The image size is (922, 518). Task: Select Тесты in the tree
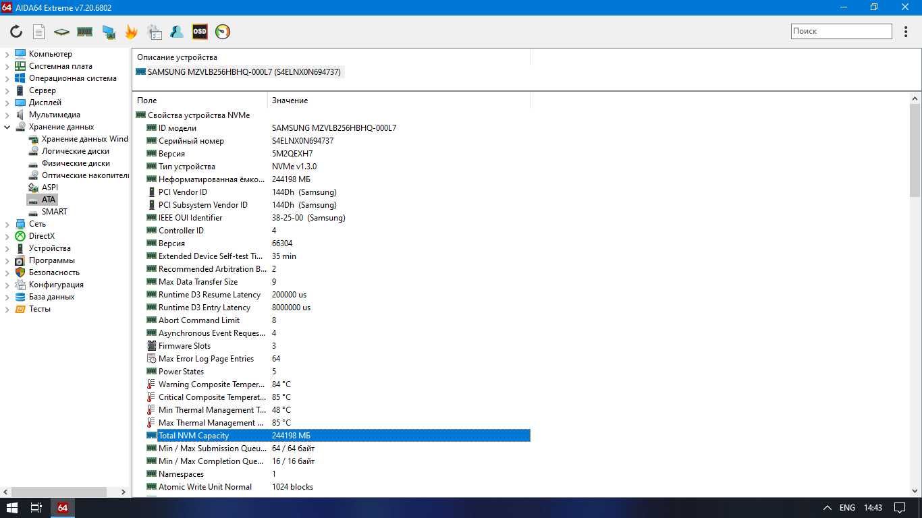coord(39,309)
